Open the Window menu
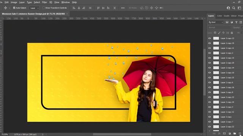 click(65, 2)
